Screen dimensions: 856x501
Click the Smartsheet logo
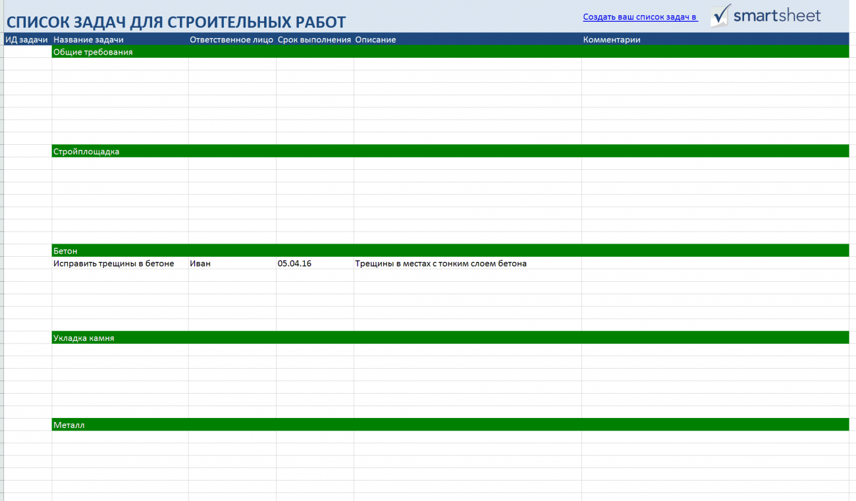click(x=765, y=15)
